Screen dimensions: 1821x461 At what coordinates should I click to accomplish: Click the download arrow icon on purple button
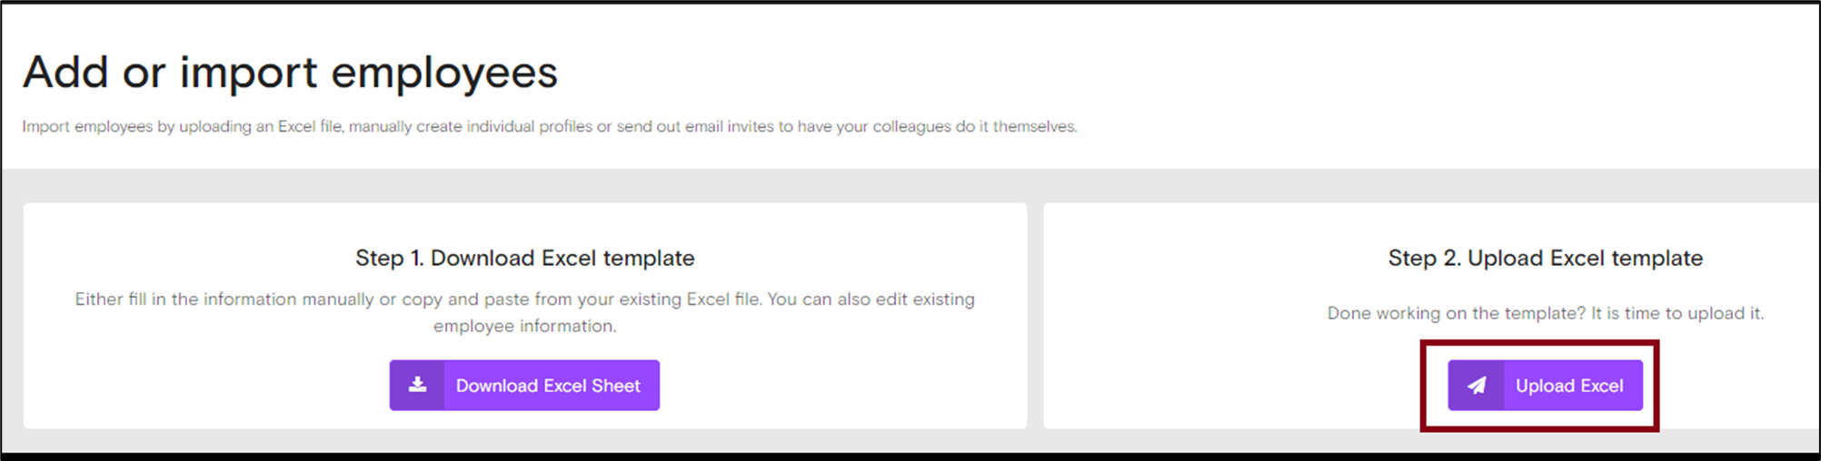[417, 385]
